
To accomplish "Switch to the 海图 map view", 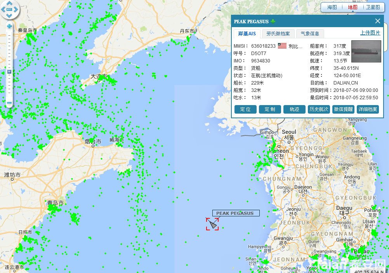I will click(x=332, y=7).
